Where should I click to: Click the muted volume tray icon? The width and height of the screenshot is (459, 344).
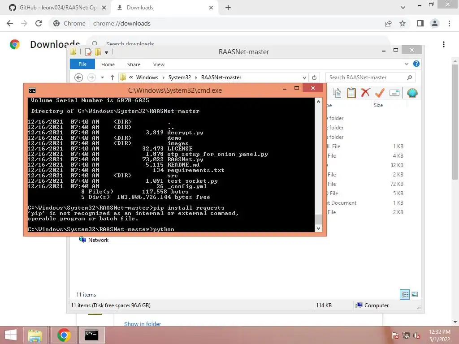tap(416, 335)
